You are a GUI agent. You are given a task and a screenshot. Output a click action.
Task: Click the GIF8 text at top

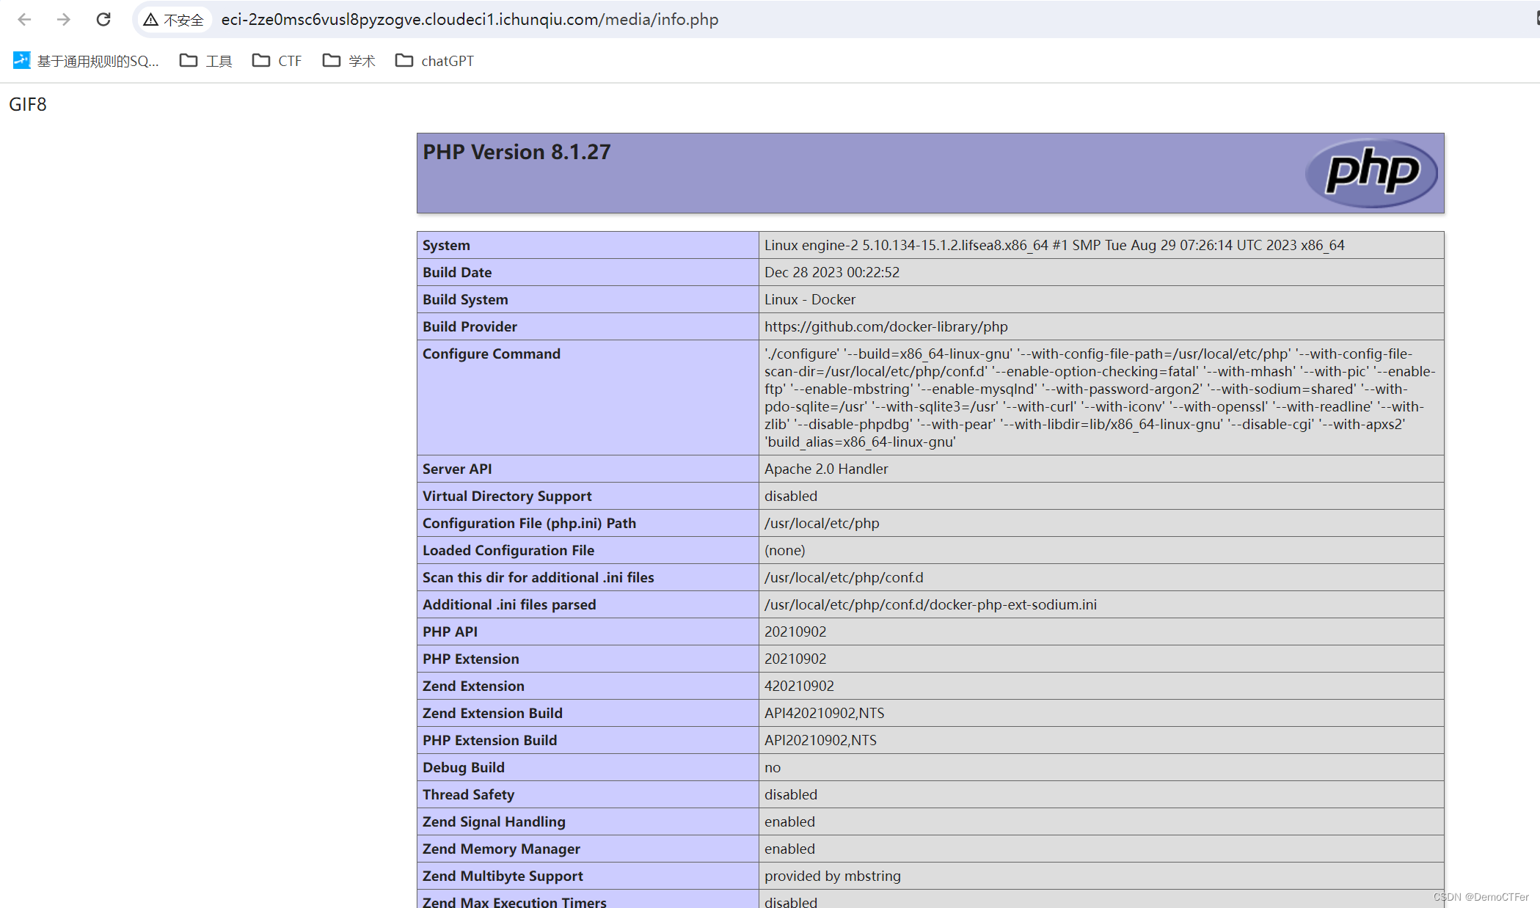click(x=28, y=104)
